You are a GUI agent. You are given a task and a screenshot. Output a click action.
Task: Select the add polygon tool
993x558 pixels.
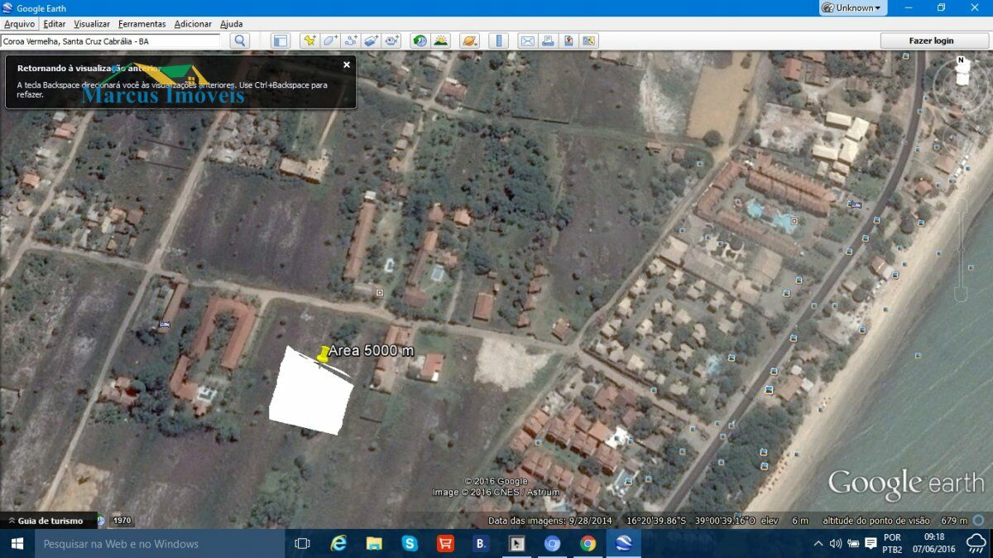pyautogui.click(x=330, y=41)
